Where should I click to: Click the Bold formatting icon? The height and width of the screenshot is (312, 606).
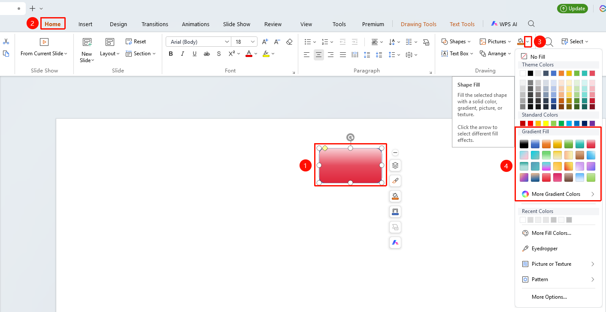(171, 54)
